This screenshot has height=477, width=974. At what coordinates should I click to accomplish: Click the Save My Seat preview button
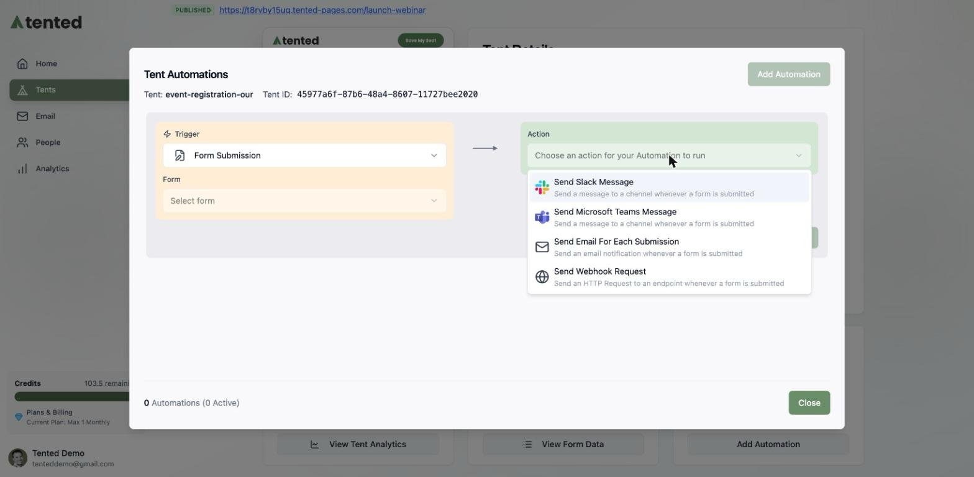421,40
